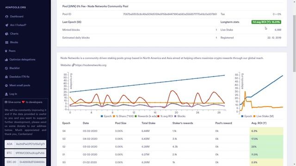Go to Am I Forked? page
The image size is (296, 166).
click(x=18, y=25)
